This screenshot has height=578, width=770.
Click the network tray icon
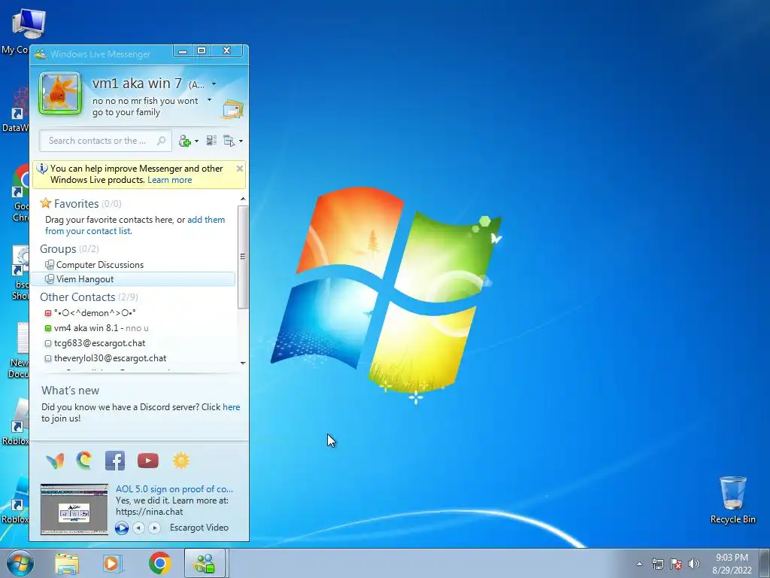coord(657,564)
